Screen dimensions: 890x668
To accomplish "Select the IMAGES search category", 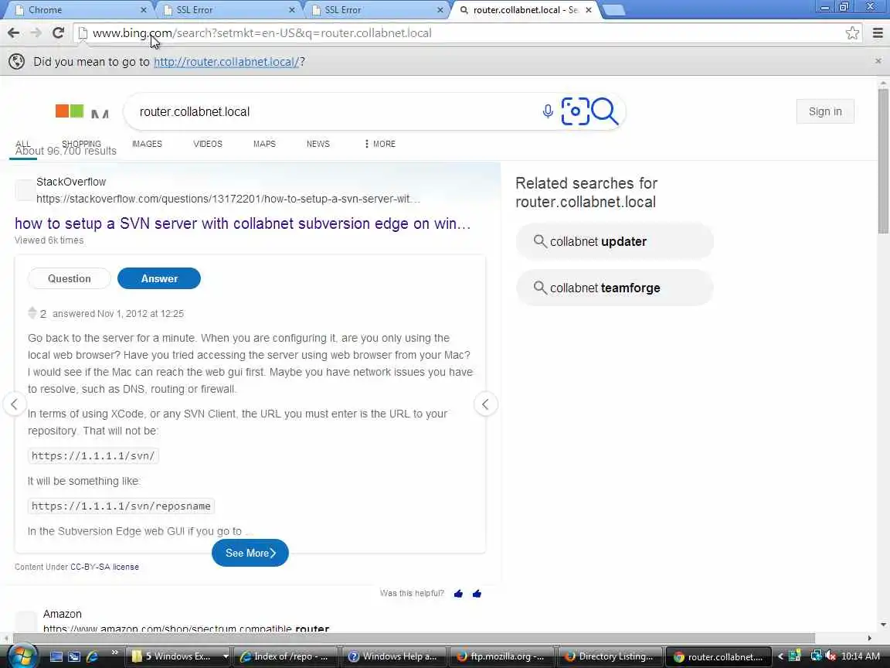I will (147, 144).
